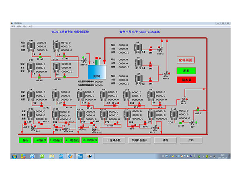Toggle 1-6路在线 online status
Screen dimensions: 241x181
pos(41,140)
